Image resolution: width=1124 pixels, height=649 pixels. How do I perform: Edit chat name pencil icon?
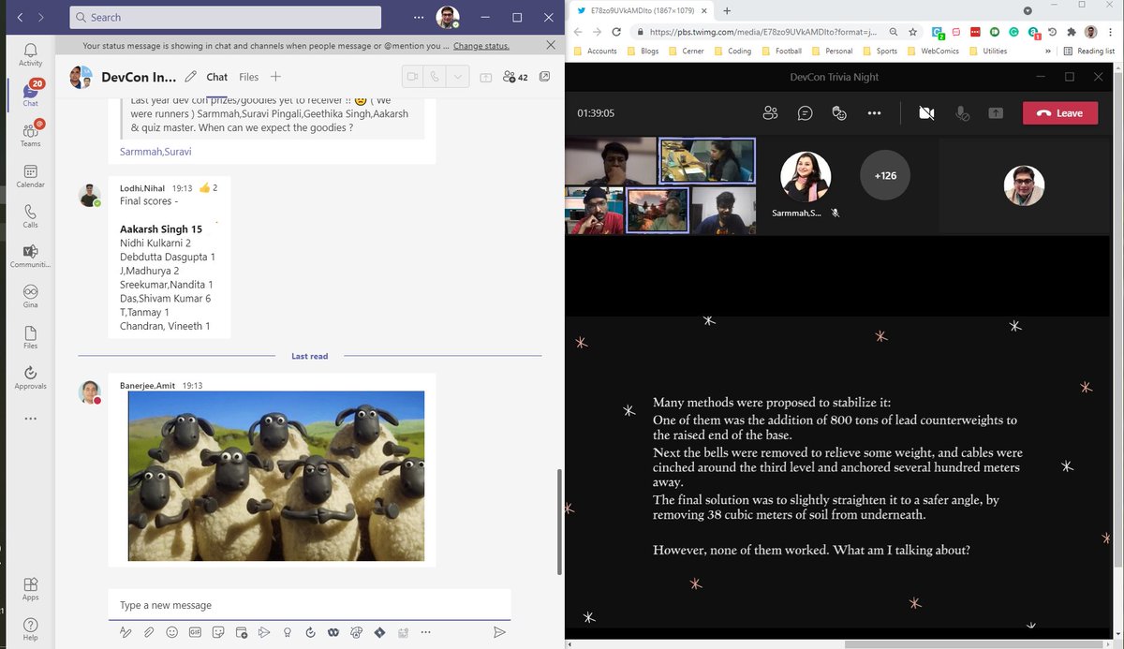point(191,77)
